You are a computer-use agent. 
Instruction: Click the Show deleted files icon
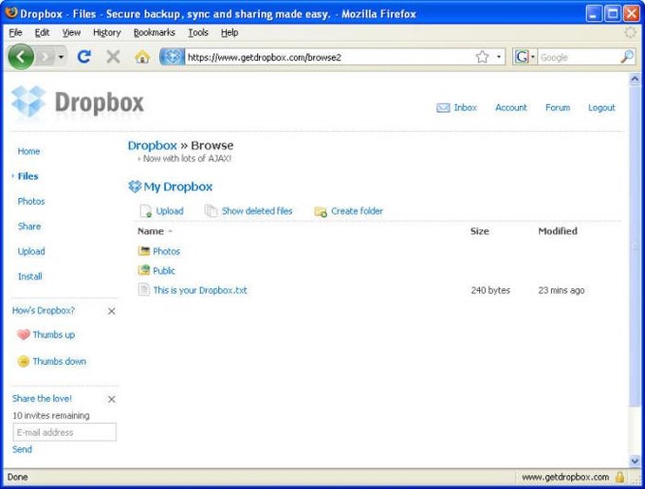coord(211,210)
